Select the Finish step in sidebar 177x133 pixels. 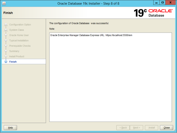click(24, 62)
